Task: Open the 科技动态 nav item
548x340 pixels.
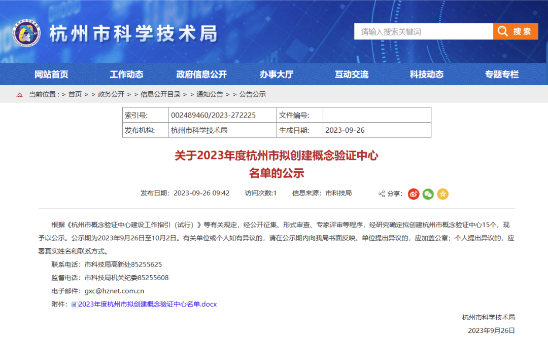Action: pos(427,74)
